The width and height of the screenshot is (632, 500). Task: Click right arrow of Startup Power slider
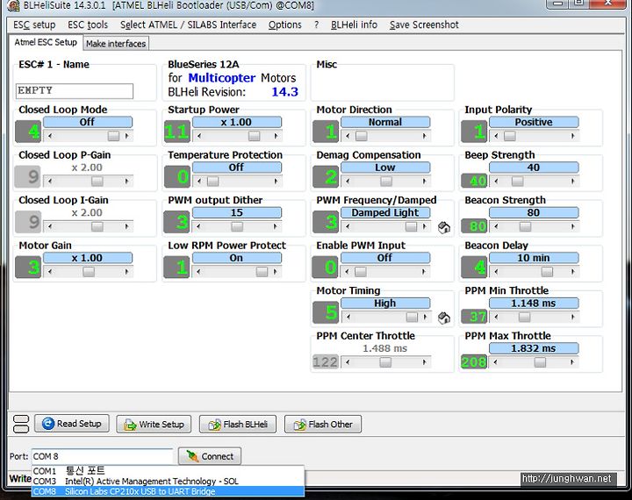pos(276,136)
